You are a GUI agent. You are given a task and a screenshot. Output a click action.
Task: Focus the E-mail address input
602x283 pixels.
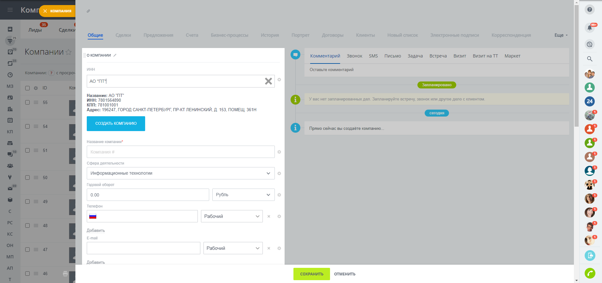click(143, 248)
